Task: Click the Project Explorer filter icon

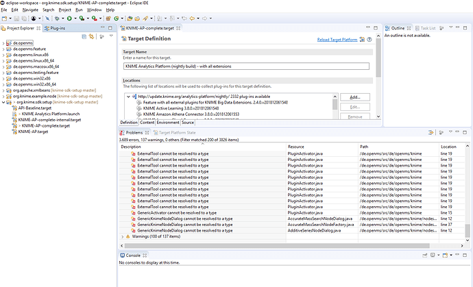Action: (102, 36)
